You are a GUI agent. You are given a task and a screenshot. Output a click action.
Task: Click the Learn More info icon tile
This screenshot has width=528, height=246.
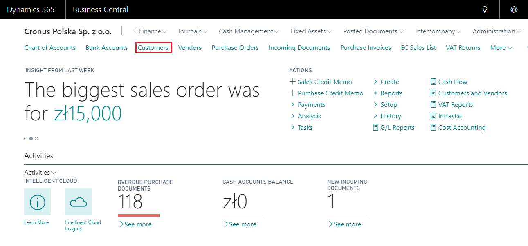38,202
